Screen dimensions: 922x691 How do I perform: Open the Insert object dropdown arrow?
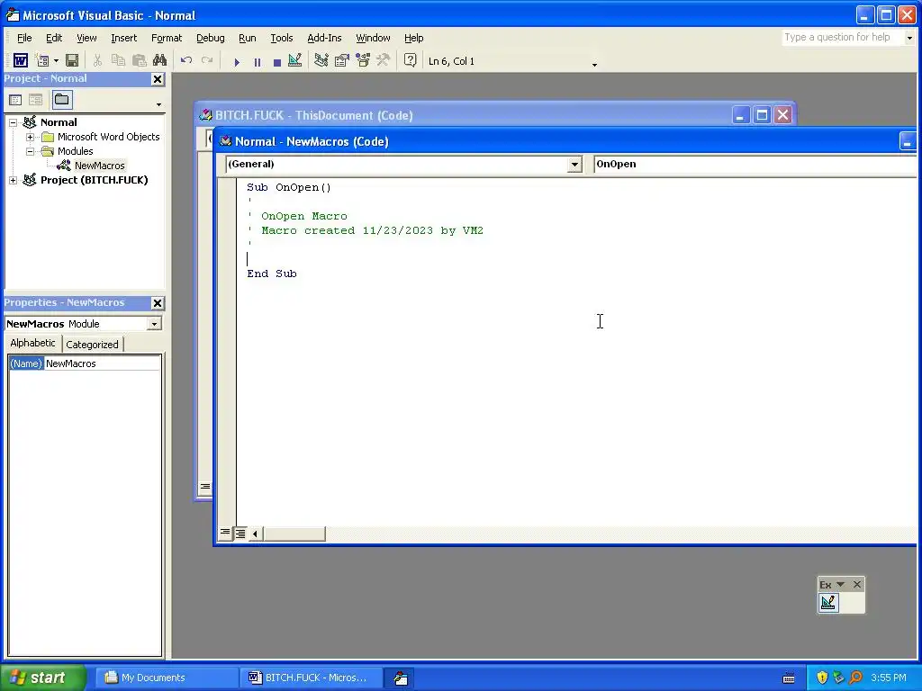tap(56, 60)
